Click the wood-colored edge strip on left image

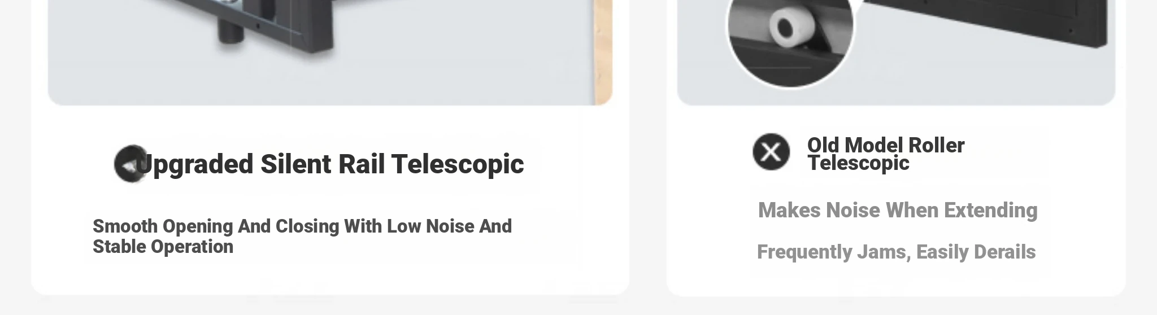[603, 51]
